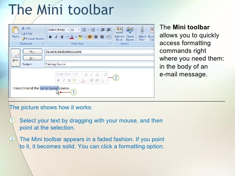Open the Numbering dropdown arrow in ribbon
The image size is (235, 176).
97,30
